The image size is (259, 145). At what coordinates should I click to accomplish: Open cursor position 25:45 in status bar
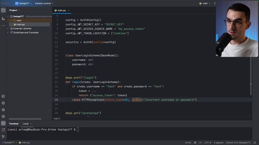188,143
